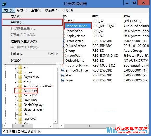Click the BasicDisplay folder icon
Image resolution: width=151 pixels, height=136 pixels.
[x=20, y=105]
